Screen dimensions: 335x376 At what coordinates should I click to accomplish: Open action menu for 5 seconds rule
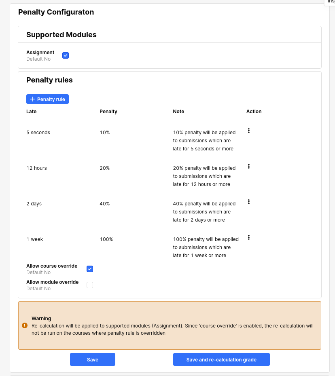(248, 131)
